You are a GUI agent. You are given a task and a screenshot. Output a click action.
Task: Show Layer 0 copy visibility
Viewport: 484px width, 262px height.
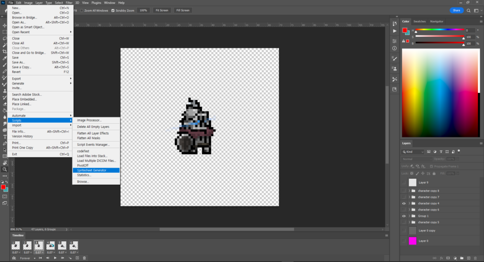coord(404,230)
